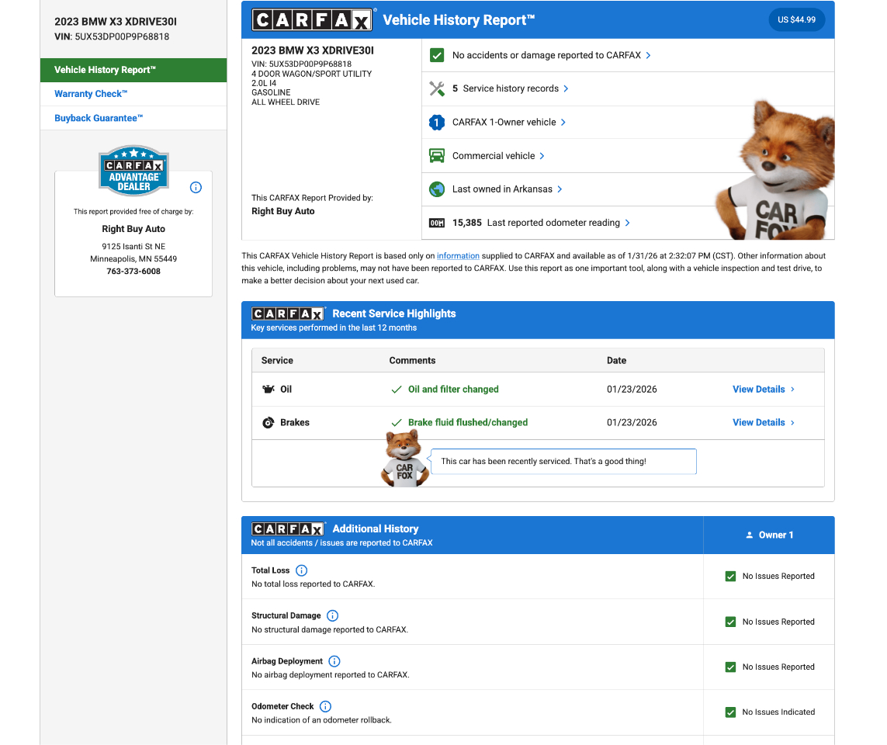Click the Total Loss No Issues Reported checkbox
The height and width of the screenshot is (745, 887).
point(730,577)
